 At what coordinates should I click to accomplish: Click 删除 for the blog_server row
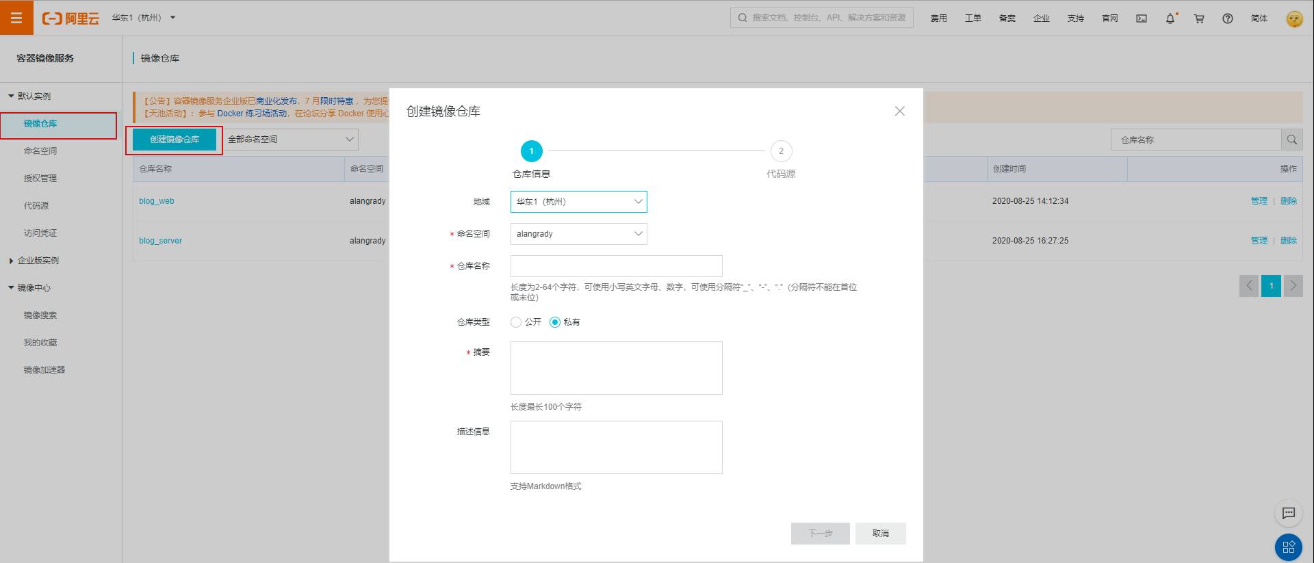1289,241
